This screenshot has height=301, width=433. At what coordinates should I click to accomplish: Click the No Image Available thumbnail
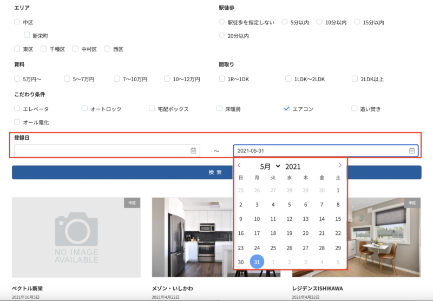[76, 237]
